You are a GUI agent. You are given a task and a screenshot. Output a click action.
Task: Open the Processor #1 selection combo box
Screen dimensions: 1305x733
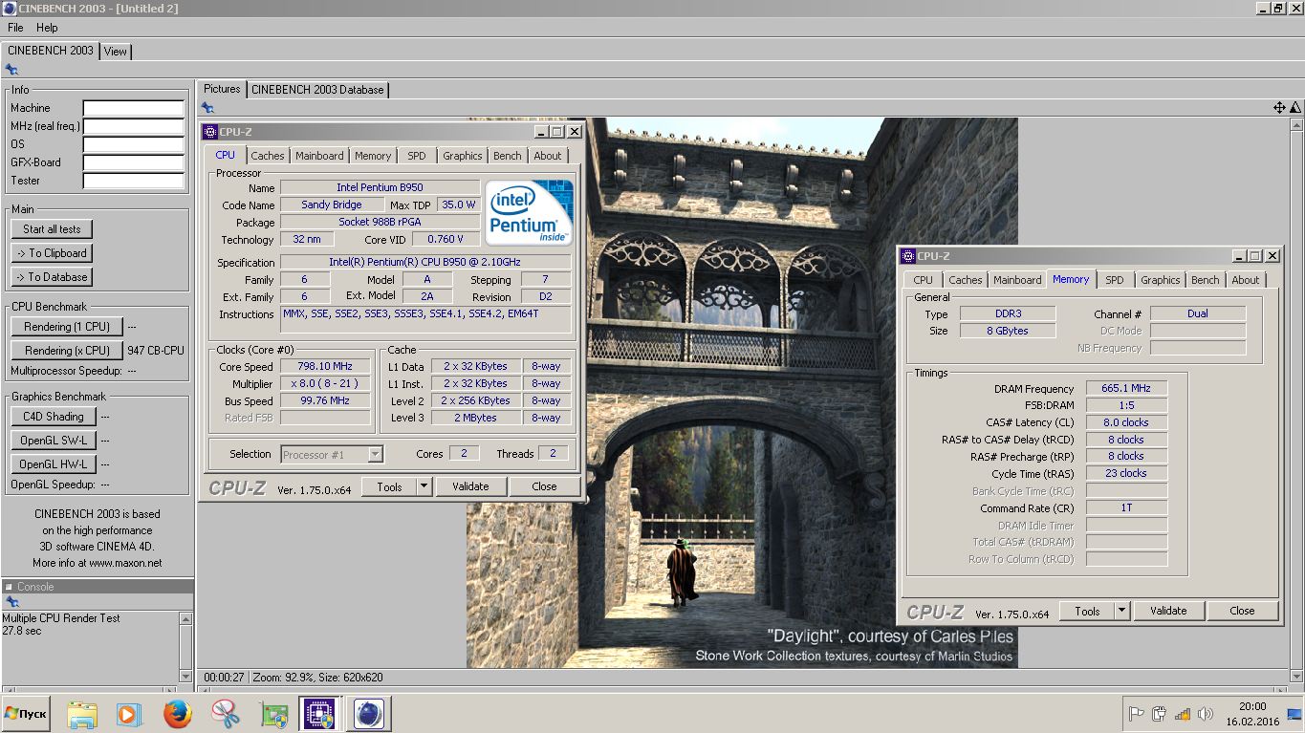click(332, 455)
